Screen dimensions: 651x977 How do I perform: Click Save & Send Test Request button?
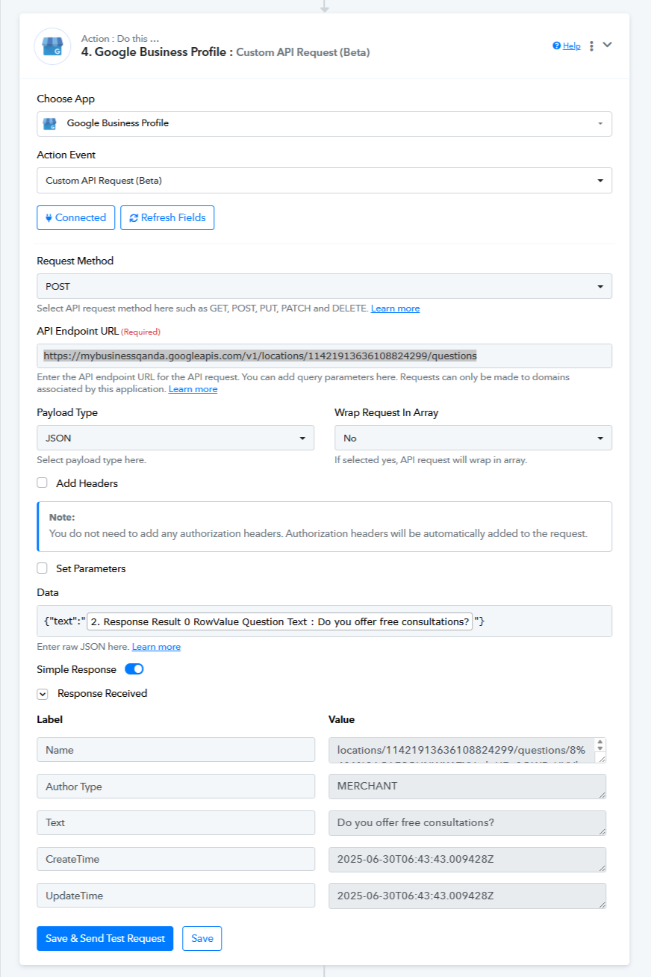coord(105,938)
